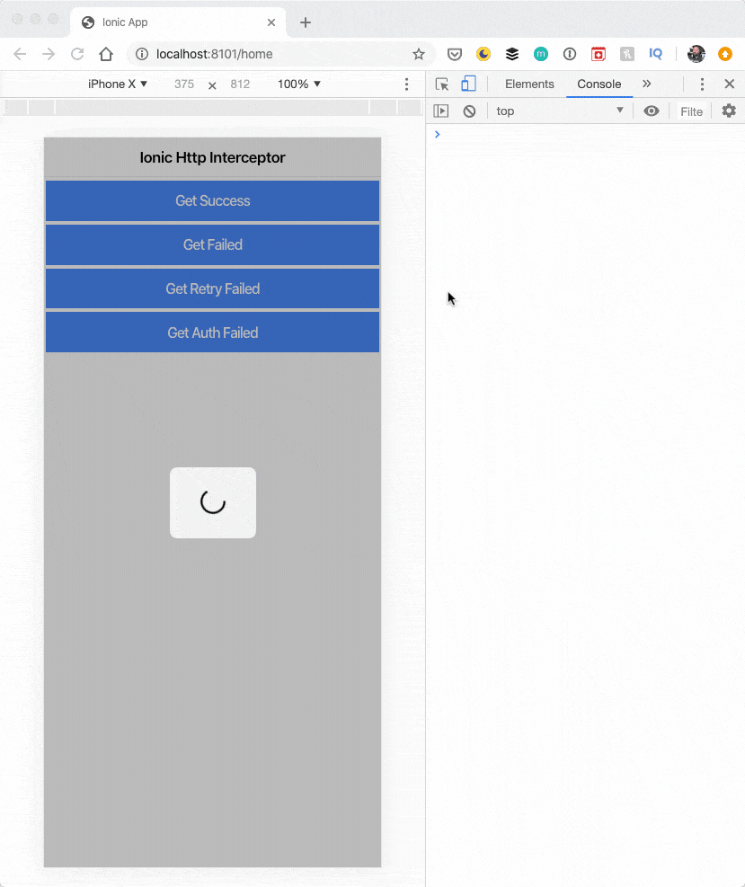Click the address bar URL
The width and height of the screenshot is (745, 887).
click(215, 54)
